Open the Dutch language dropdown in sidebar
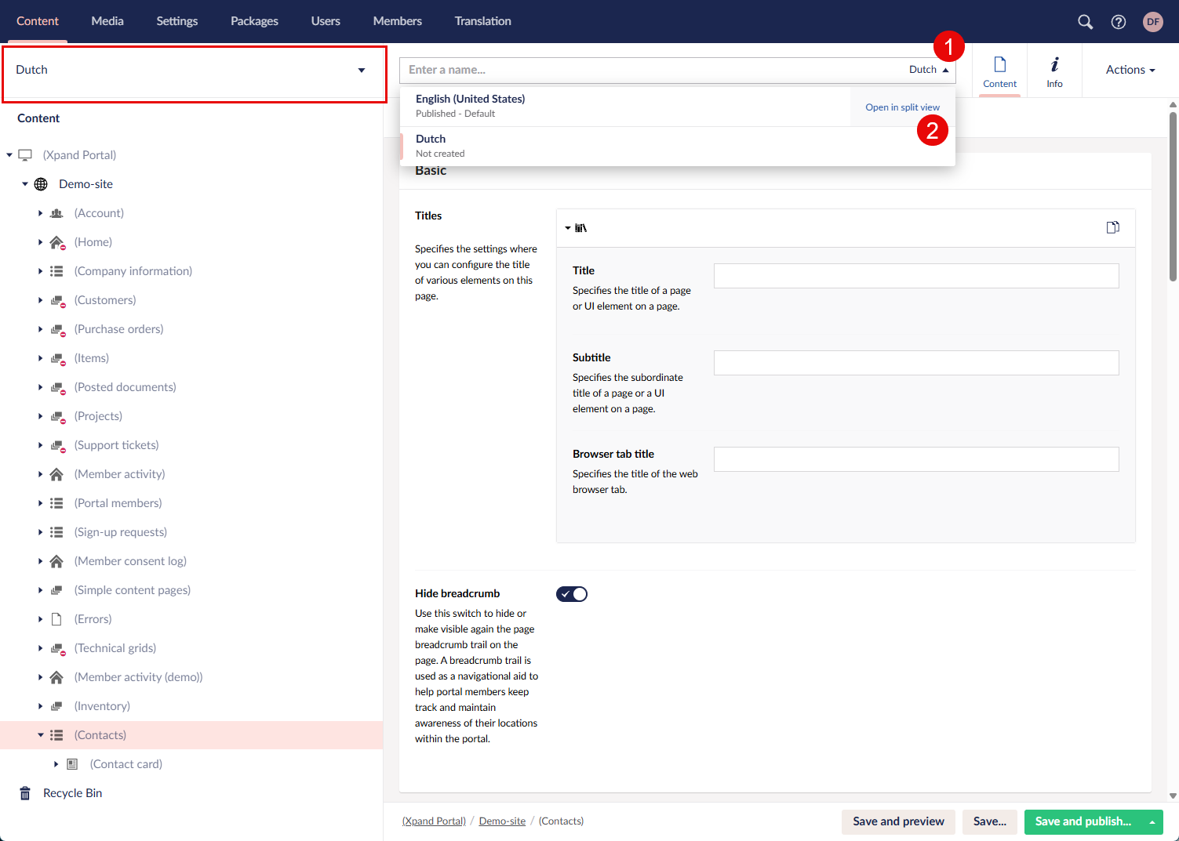Viewport: 1179px width, 841px height. [361, 71]
